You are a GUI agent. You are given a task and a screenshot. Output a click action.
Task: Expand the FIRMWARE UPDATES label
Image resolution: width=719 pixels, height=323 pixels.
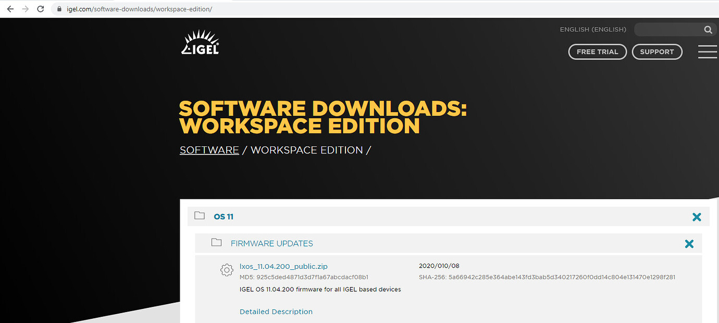(x=271, y=243)
